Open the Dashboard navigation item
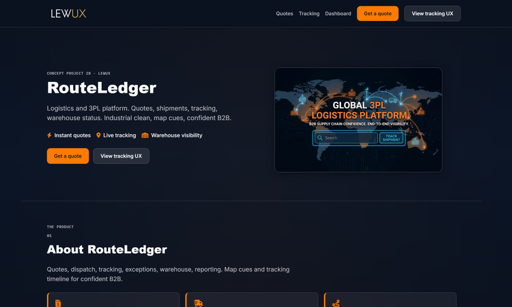512x307 pixels. pos(338,13)
